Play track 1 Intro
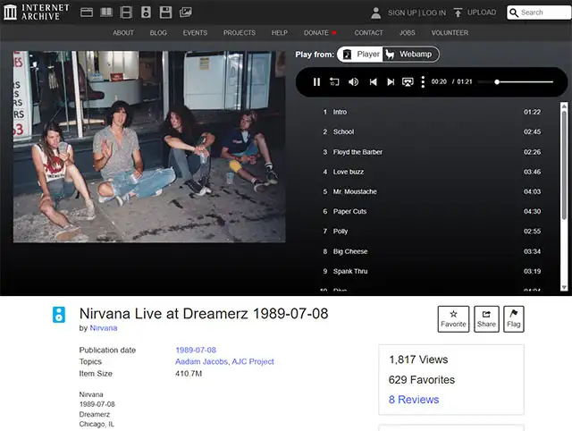 pos(431,112)
